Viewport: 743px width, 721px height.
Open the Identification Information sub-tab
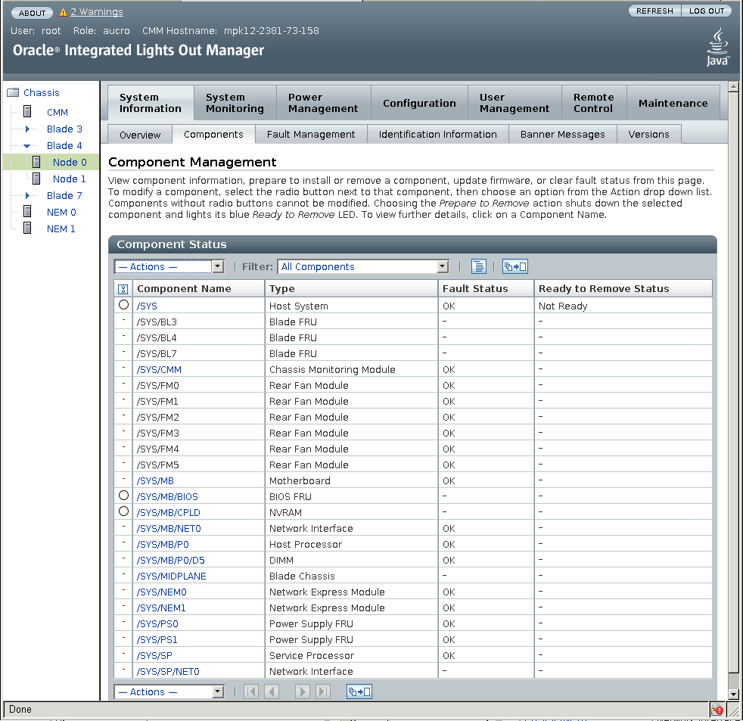point(438,135)
